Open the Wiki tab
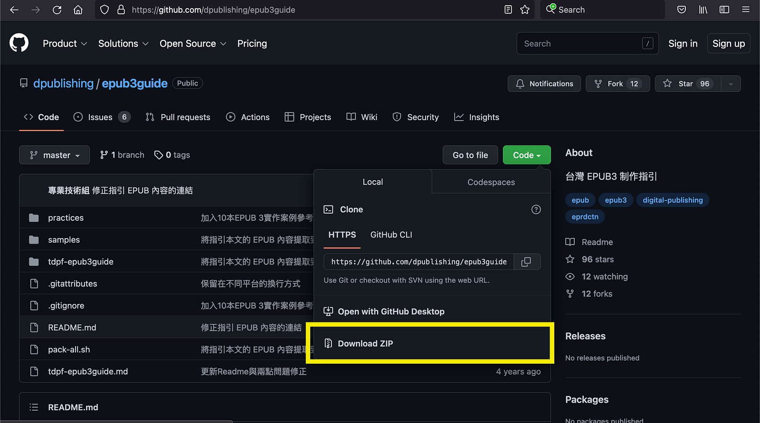This screenshot has height=423, width=760. [x=362, y=117]
